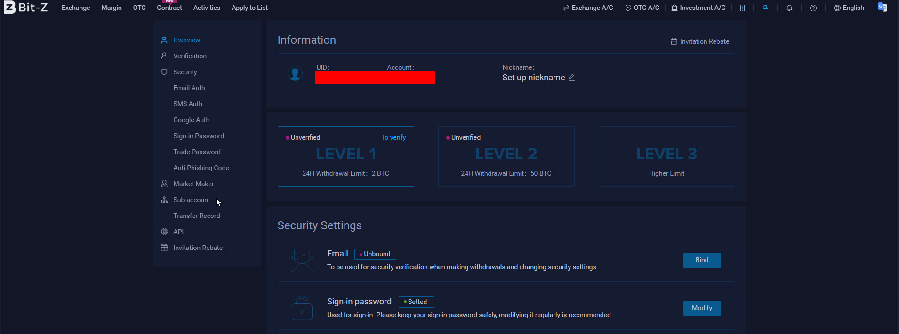Open Email Auth settings
Screen dimensions: 899x334
[189, 88]
